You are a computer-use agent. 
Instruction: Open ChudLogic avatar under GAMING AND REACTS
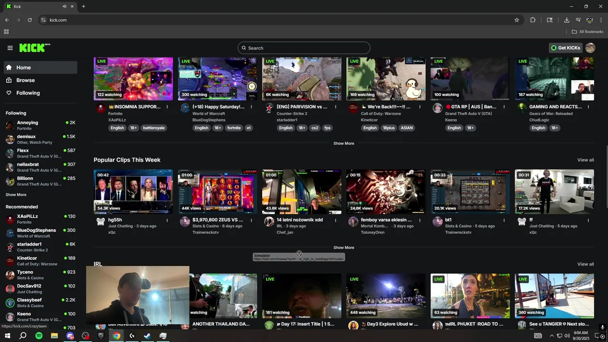522,108
